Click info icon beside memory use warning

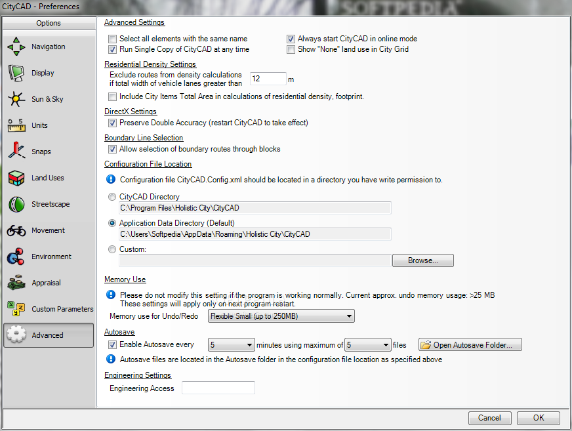coord(111,295)
